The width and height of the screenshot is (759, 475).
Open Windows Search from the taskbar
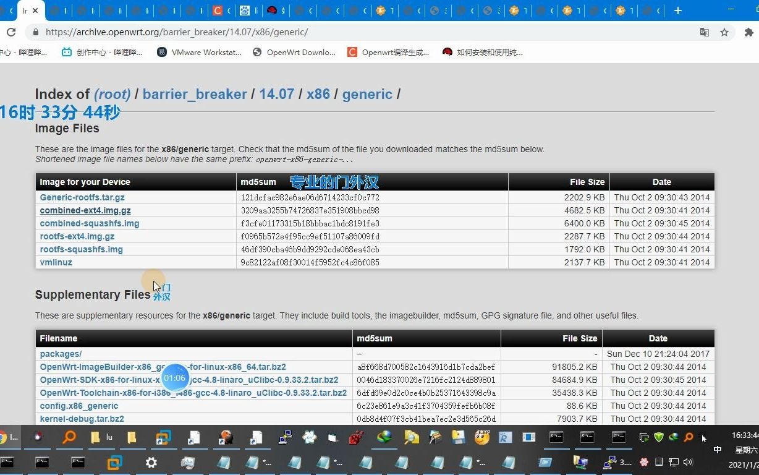[69, 438]
